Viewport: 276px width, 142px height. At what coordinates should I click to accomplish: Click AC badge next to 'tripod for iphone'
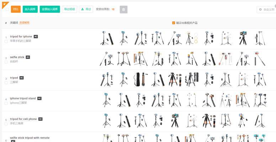[x=36, y=37]
